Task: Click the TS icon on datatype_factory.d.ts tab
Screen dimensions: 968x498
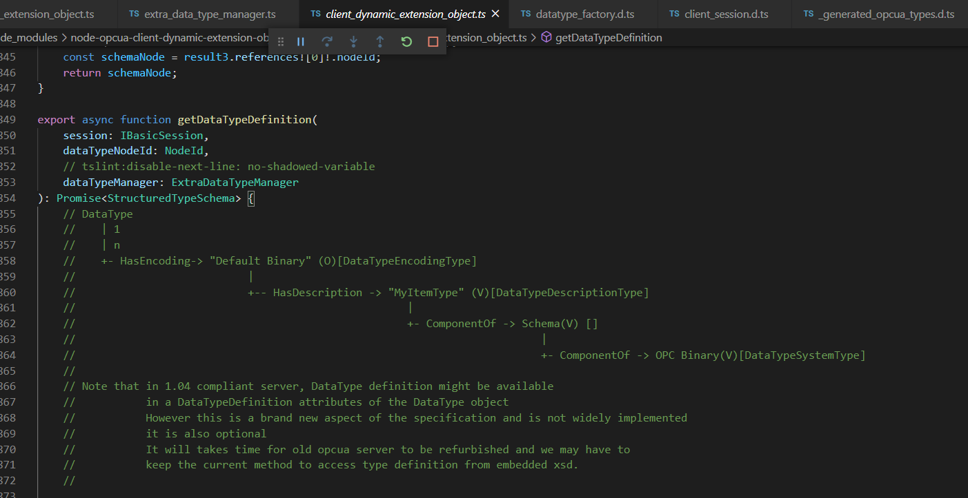Action: [x=525, y=13]
